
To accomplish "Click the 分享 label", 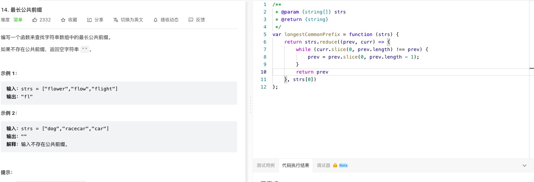I will pos(99,20).
